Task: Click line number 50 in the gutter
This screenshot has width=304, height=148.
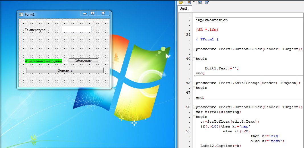Action: click(188, 107)
